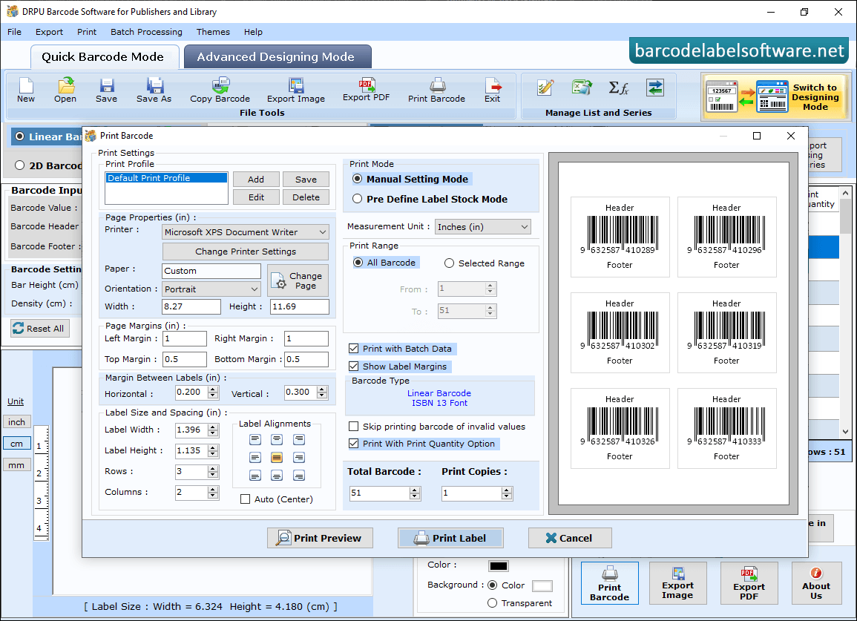
Task: Select top-left label alignment icon
Action: click(x=255, y=439)
